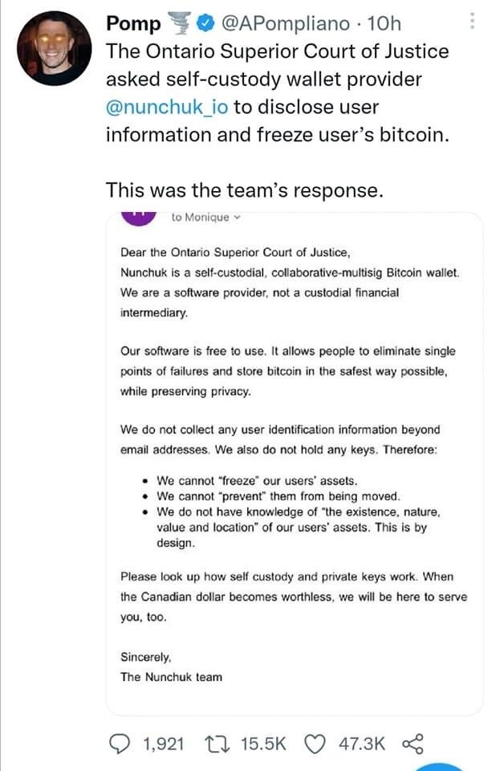Click the retweet arrows icon

[217, 744]
